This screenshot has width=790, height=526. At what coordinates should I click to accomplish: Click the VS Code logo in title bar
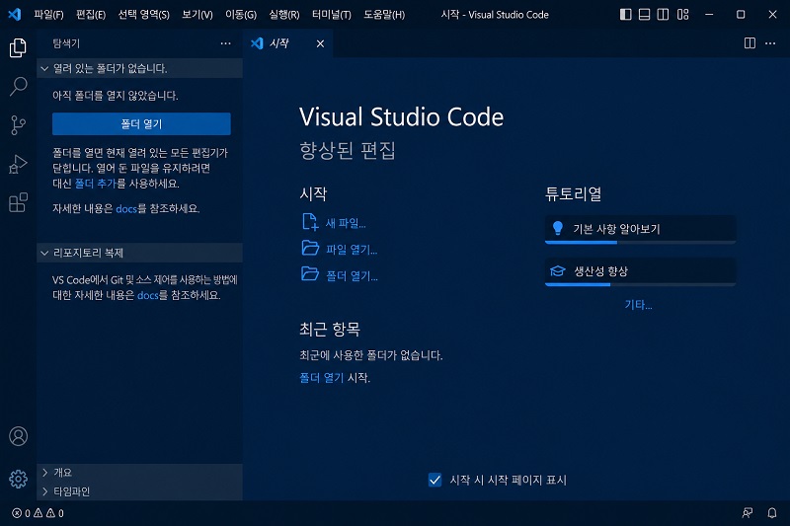tap(15, 14)
